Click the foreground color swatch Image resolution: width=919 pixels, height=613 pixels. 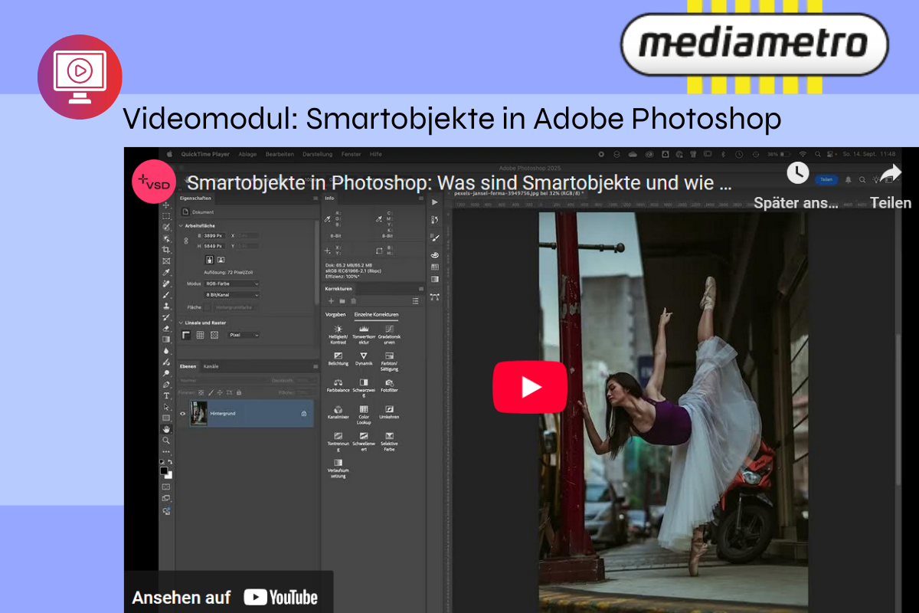coord(163,469)
